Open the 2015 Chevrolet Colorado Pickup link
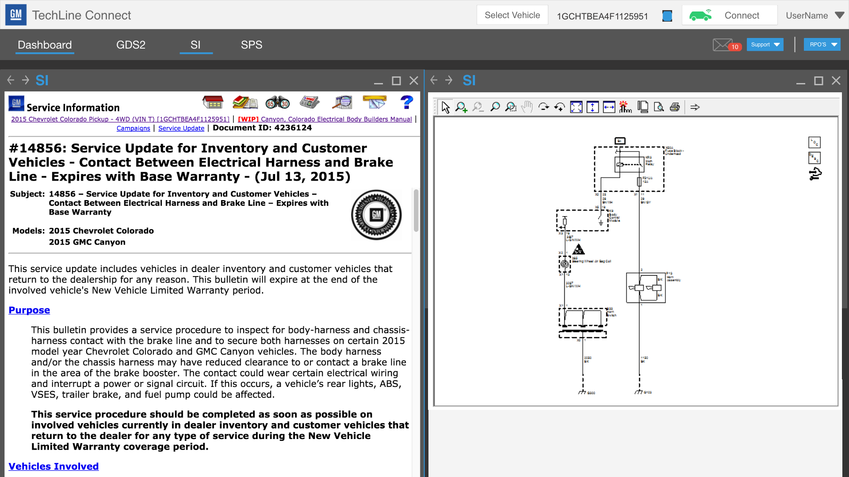The image size is (849, 477). (120, 119)
